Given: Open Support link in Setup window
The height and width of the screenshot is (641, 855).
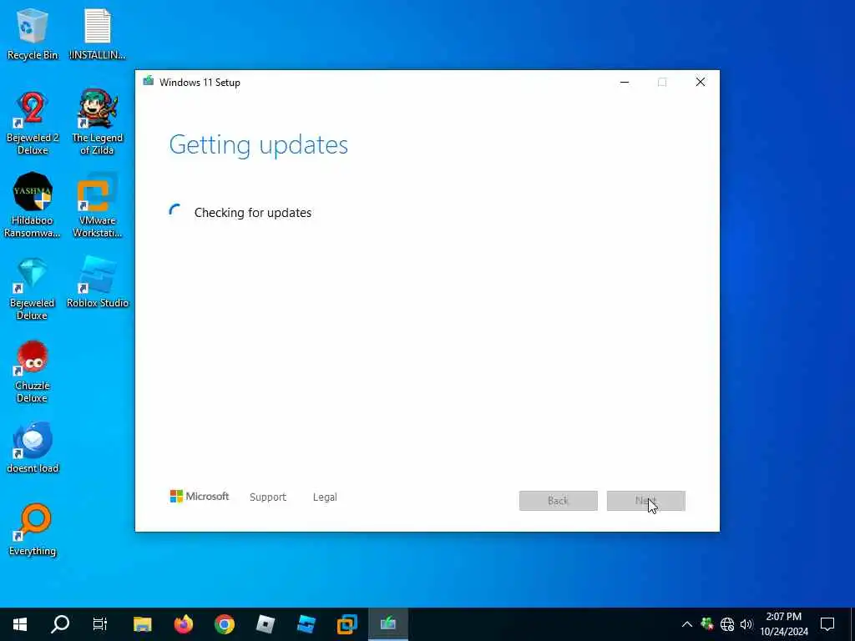Looking at the screenshot, I should [268, 497].
